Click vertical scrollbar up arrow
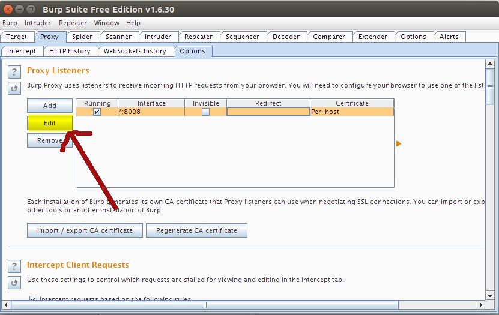This screenshot has width=499, height=315. [490, 64]
